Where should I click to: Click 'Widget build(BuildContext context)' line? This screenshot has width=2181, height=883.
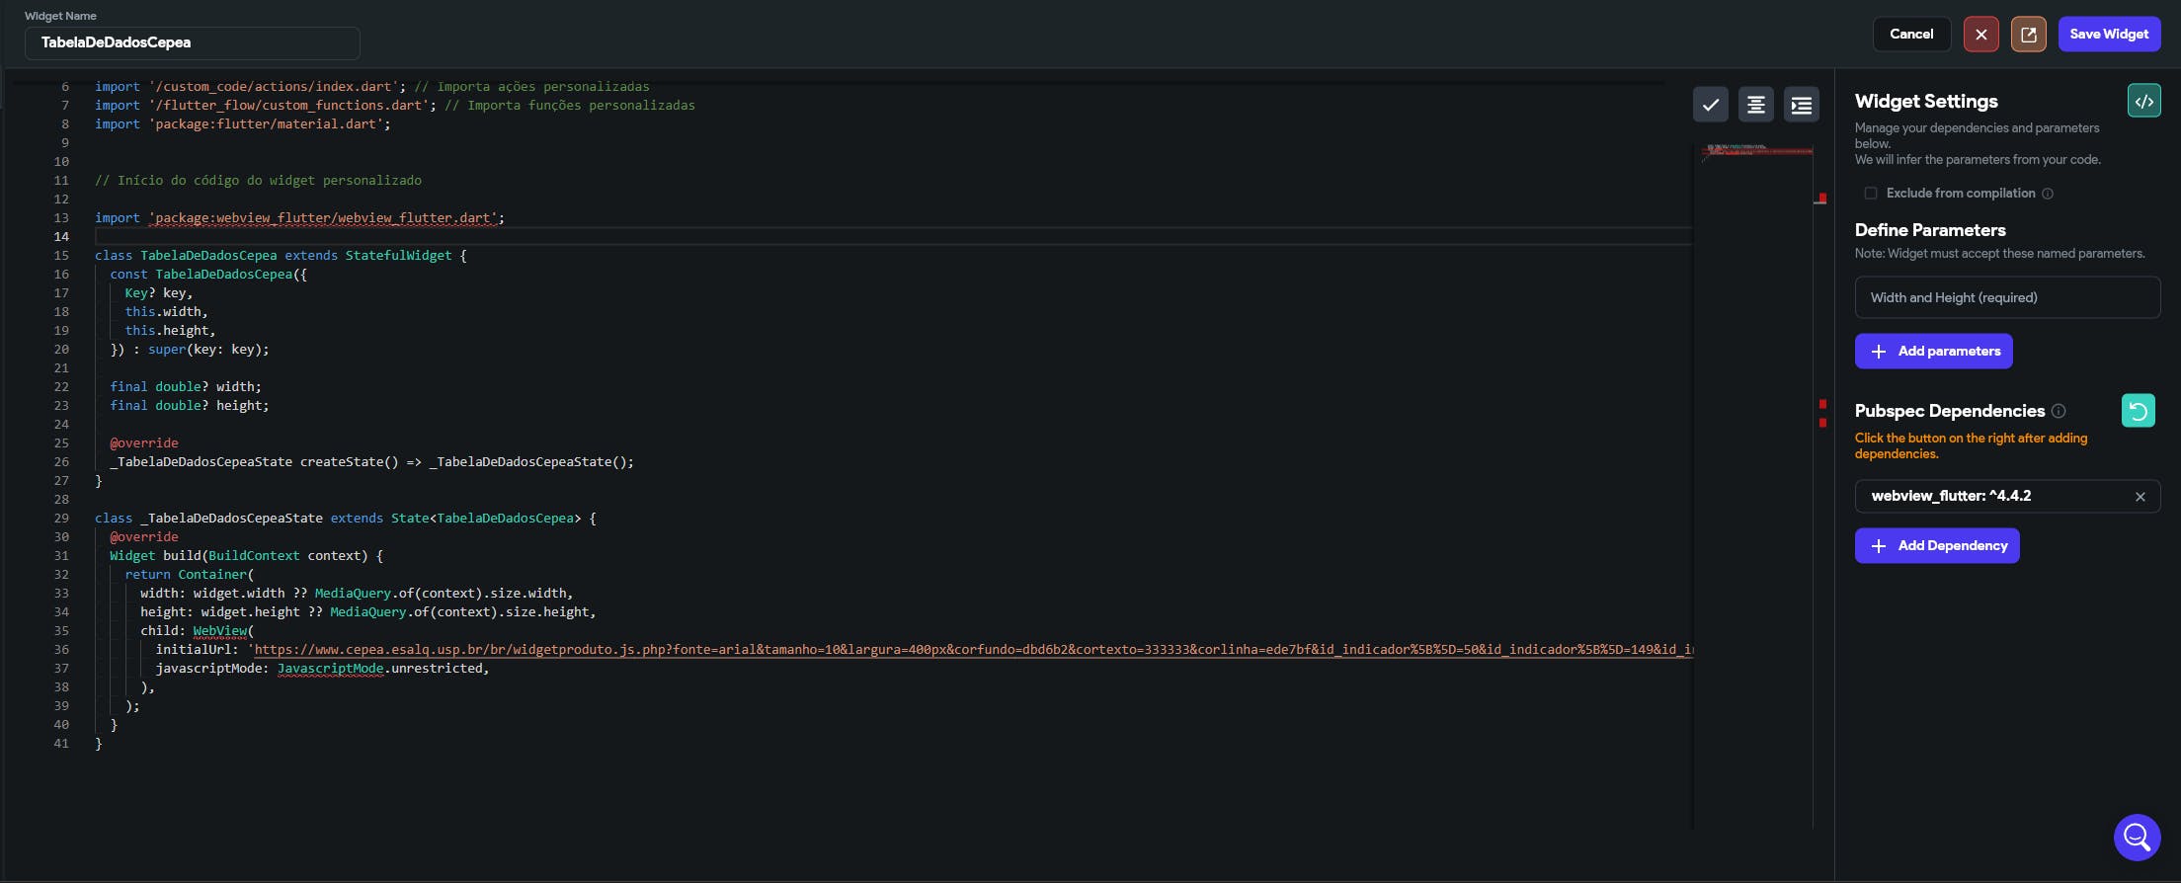coord(246,555)
